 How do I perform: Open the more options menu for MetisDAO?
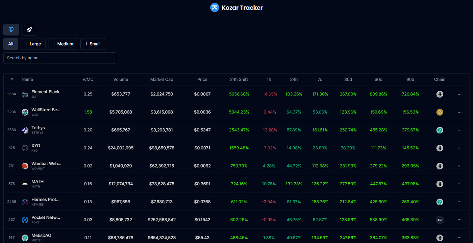(459, 238)
